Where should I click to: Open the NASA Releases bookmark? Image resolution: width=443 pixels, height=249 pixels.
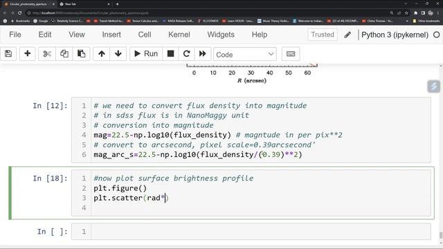pyautogui.click(x=178, y=21)
